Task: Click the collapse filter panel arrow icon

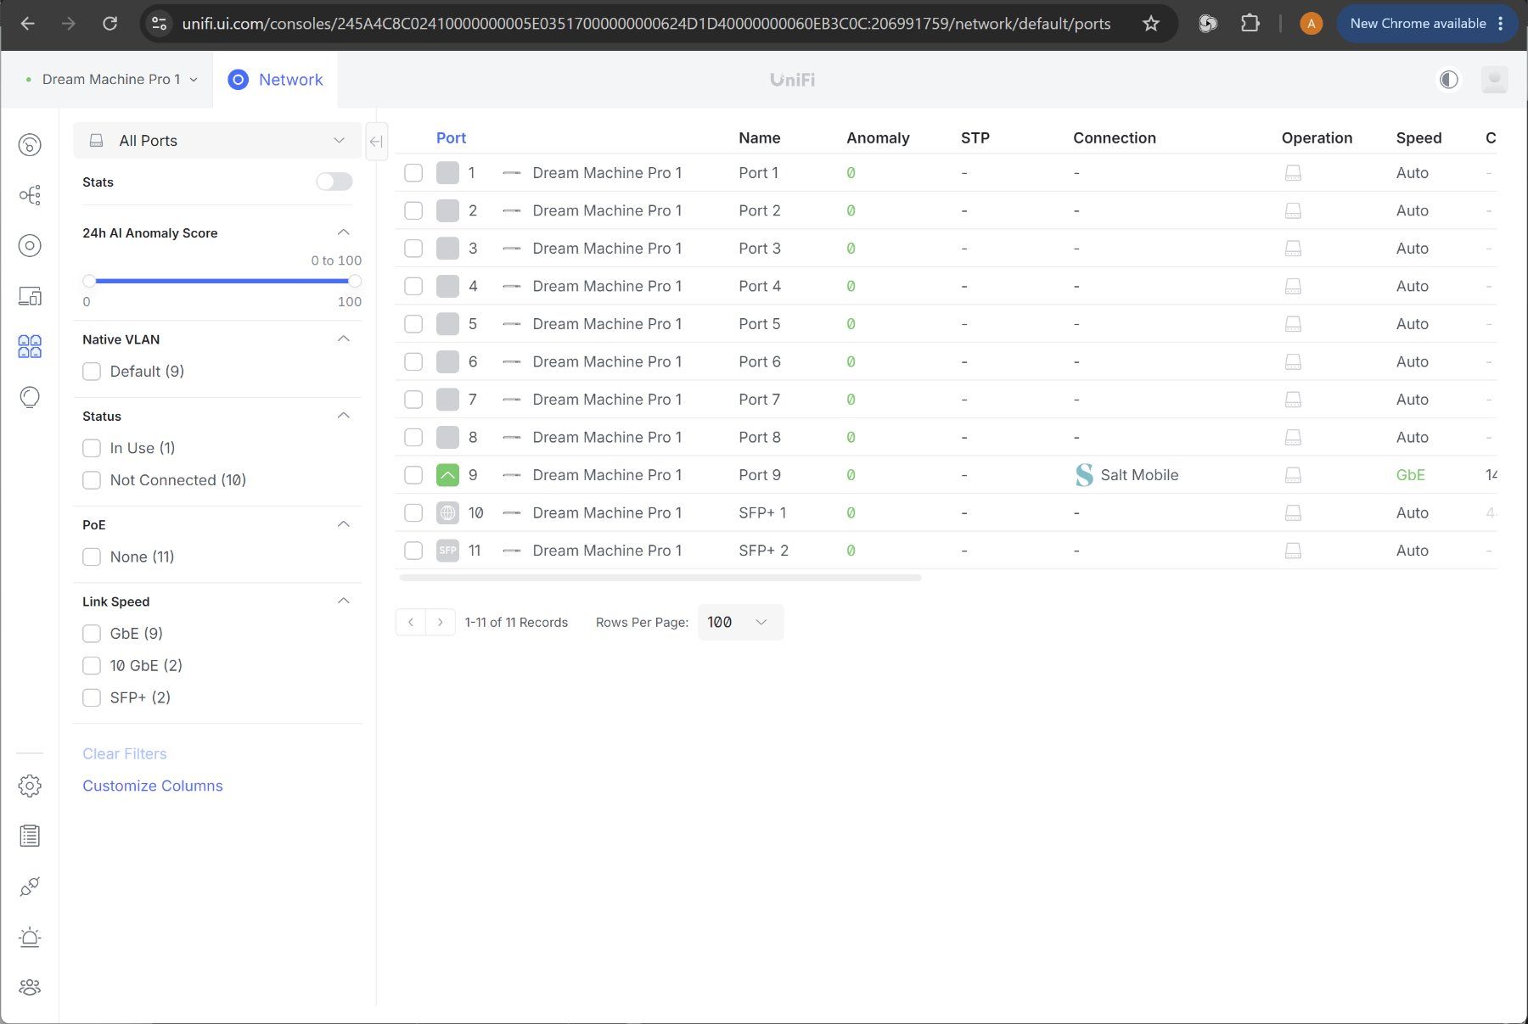Action: [x=376, y=142]
